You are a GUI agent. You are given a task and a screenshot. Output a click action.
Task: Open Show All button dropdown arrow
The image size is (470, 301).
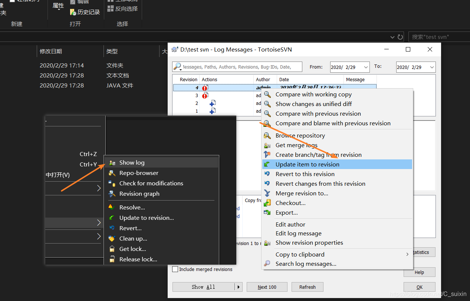click(239, 287)
